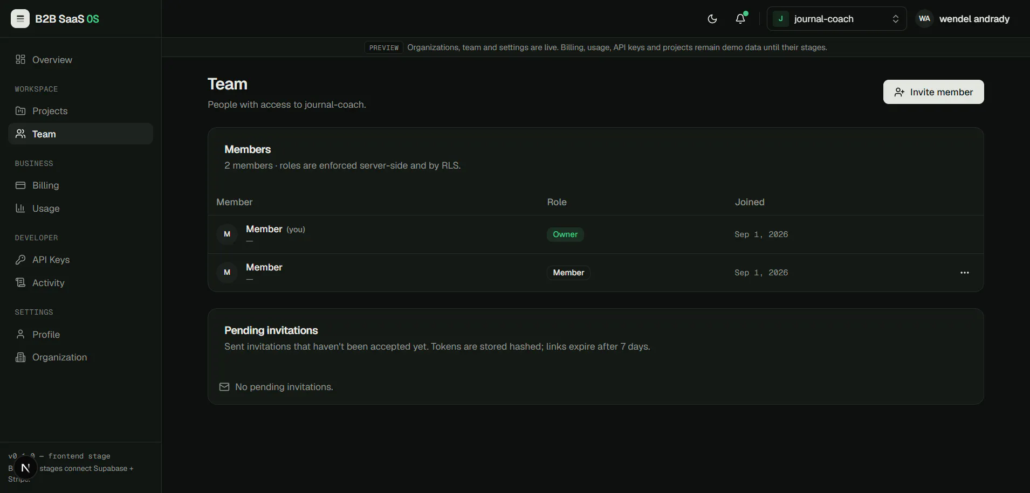1030x493 pixels.
Task: Click avatar of Member (you) row
Action: (x=227, y=234)
